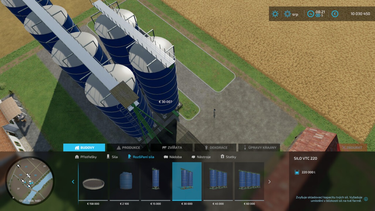The image size is (375, 211).
Task: Click the shovel icon on Úpravy krajiny tab
Action: point(245,148)
